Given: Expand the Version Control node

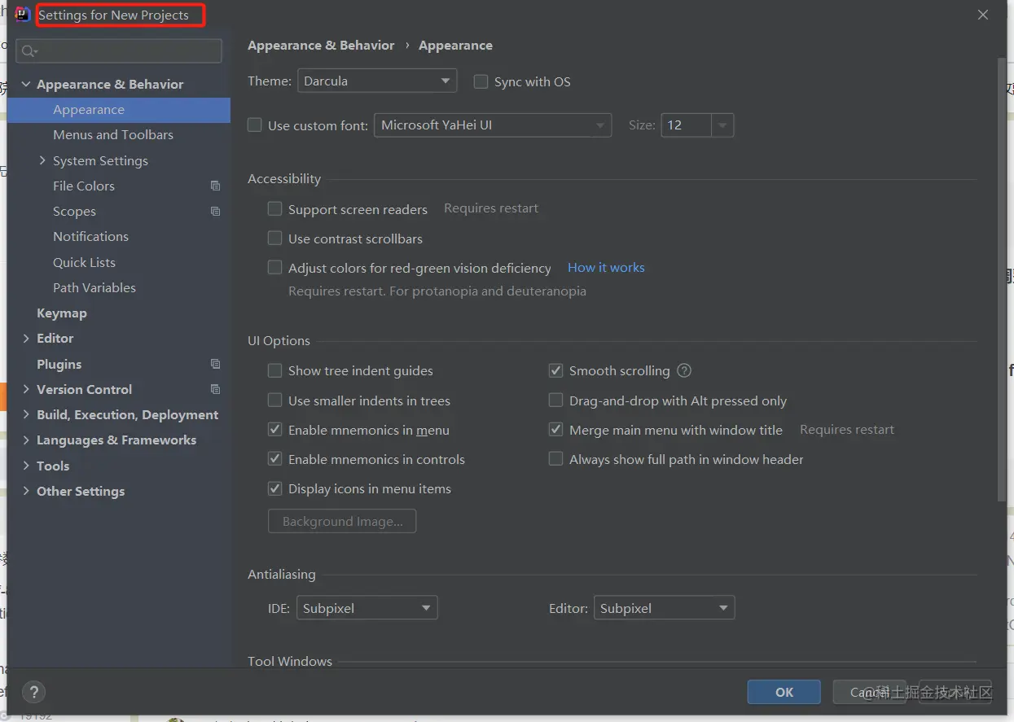Looking at the screenshot, I should pos(26,389).
